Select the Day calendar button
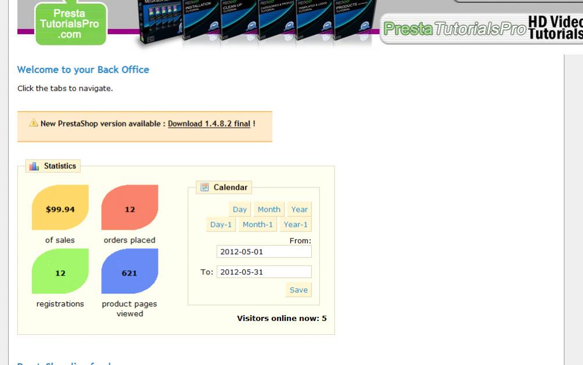 coord(240,209)
